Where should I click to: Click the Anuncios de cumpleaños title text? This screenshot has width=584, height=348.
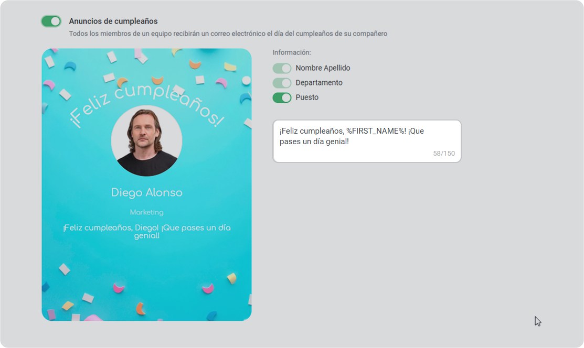click(113, 21)
